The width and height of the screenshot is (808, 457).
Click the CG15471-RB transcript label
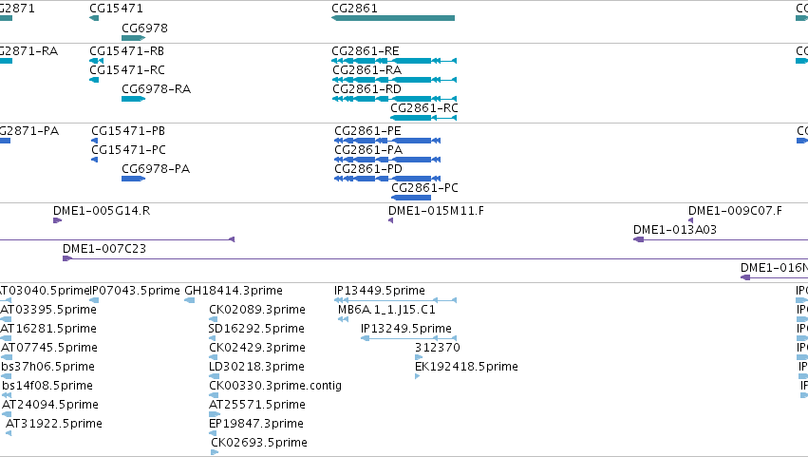(x=127, y=51)
